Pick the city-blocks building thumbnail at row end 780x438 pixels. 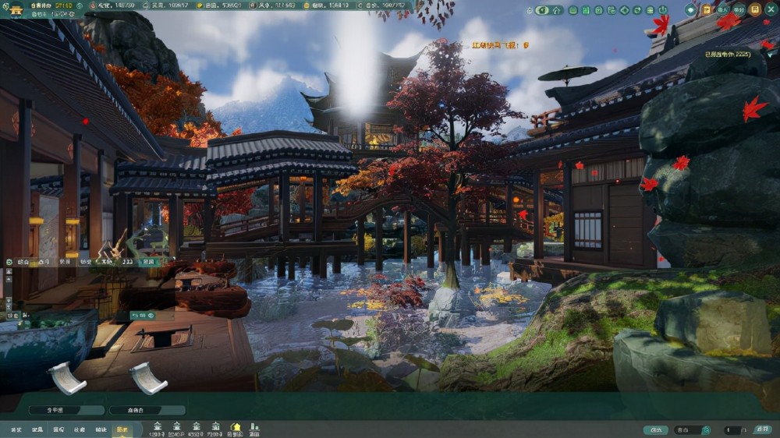pos(254,429)
